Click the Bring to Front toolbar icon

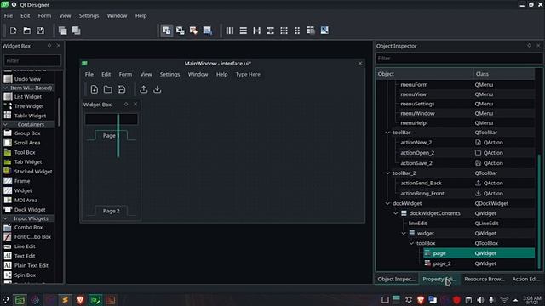point(76,31)
